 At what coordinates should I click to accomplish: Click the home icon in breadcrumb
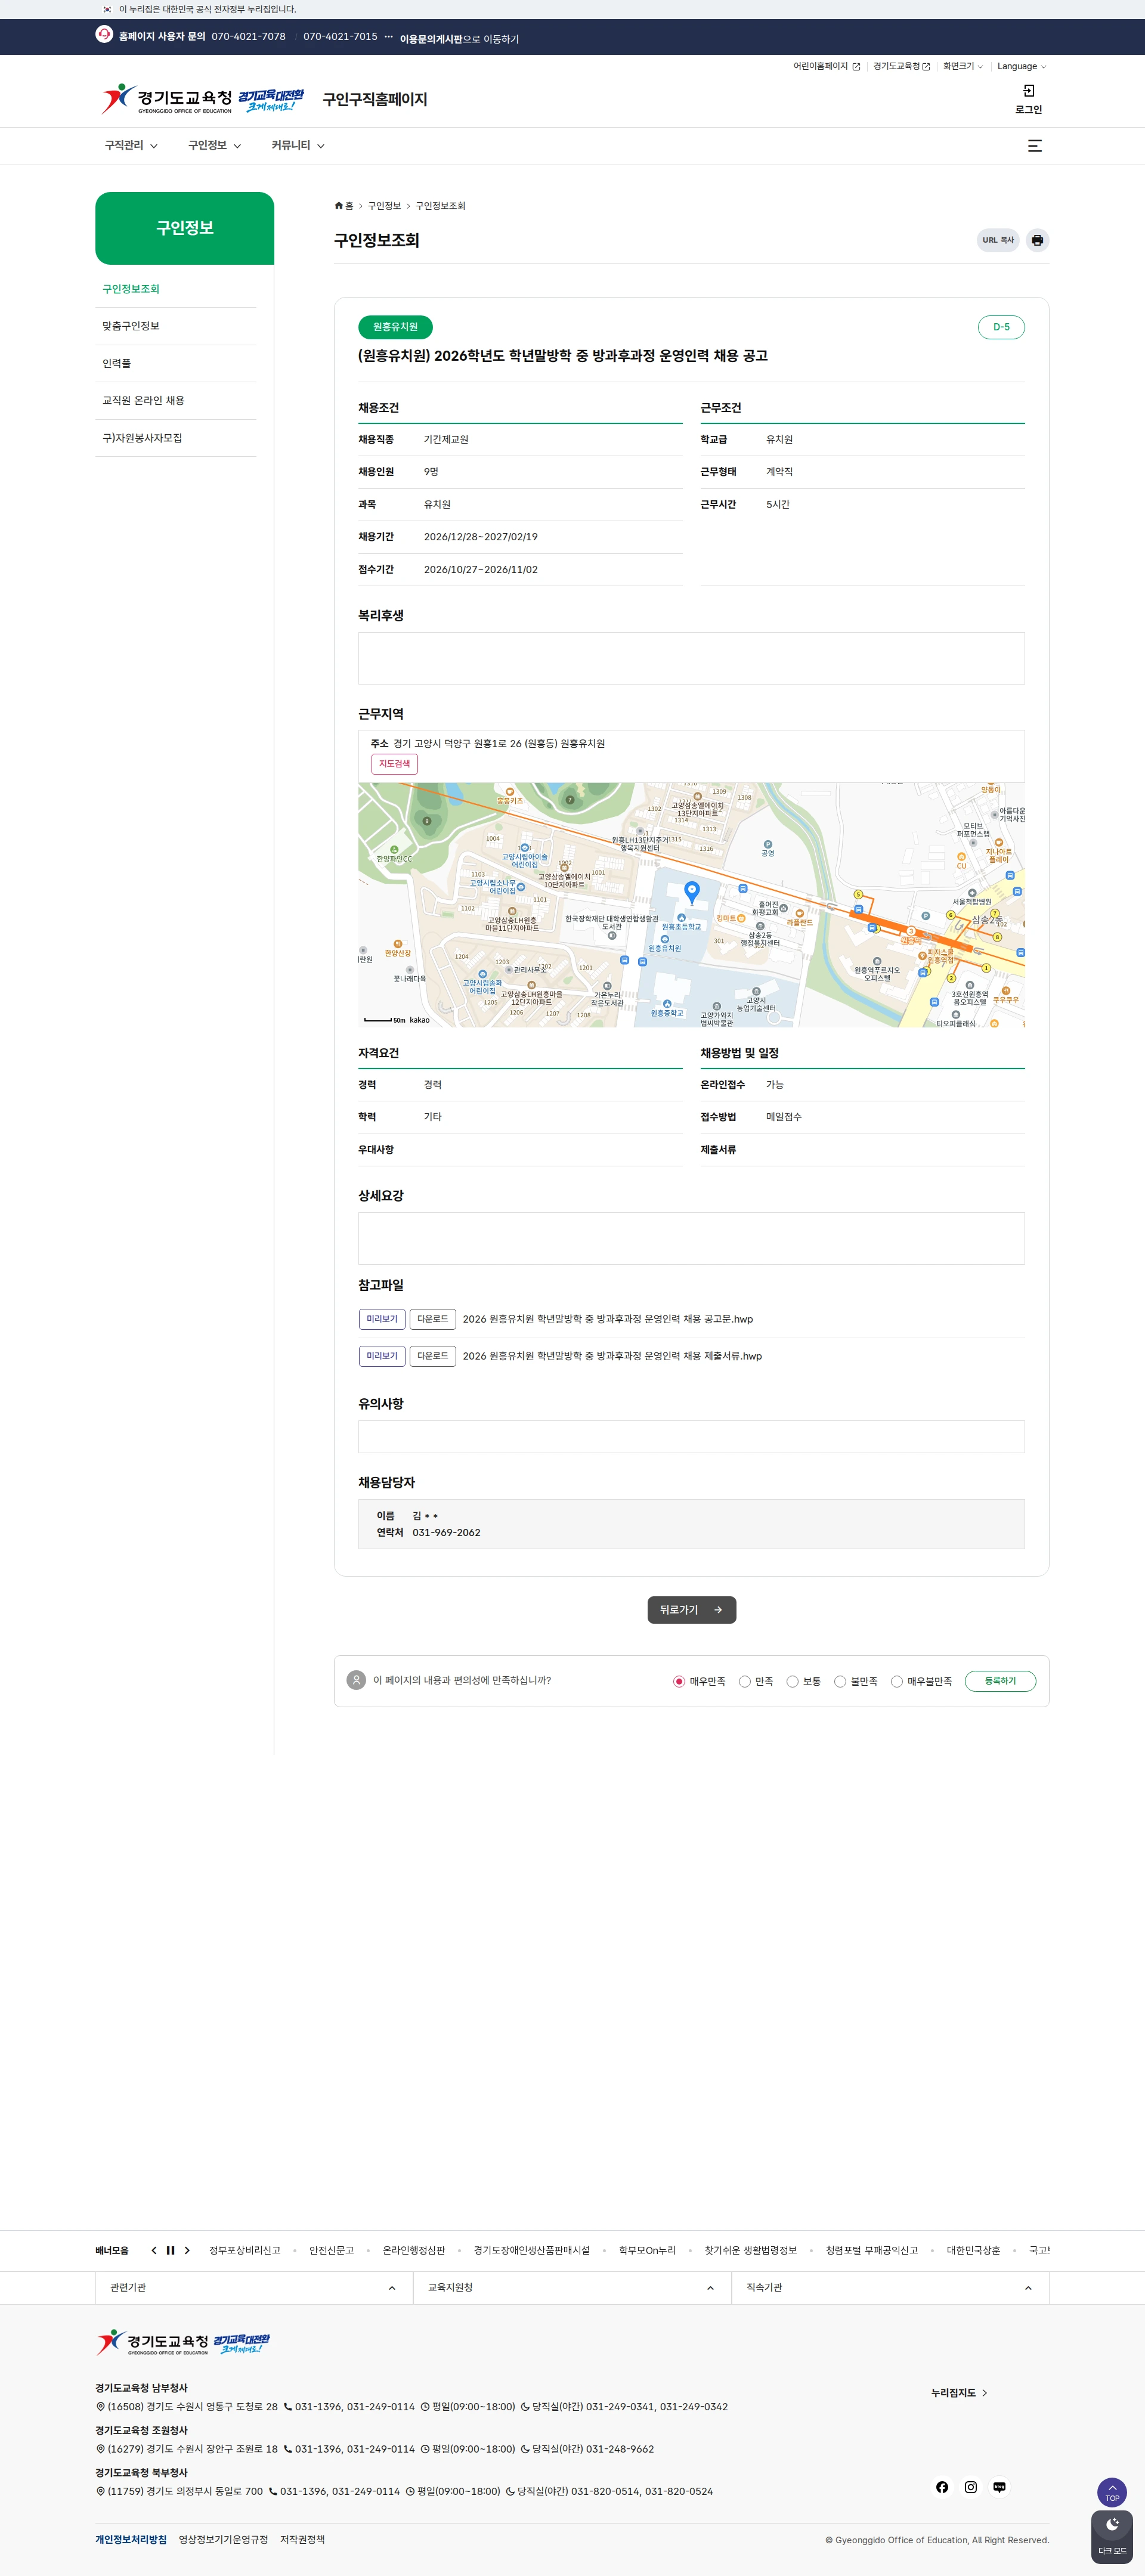click(x=339, y=206)
